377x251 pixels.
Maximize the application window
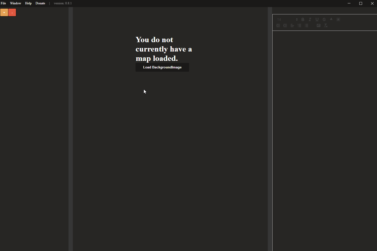361,3
